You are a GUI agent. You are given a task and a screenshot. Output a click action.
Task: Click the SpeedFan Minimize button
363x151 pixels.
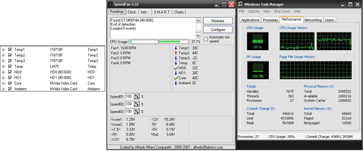coord(218,21)
